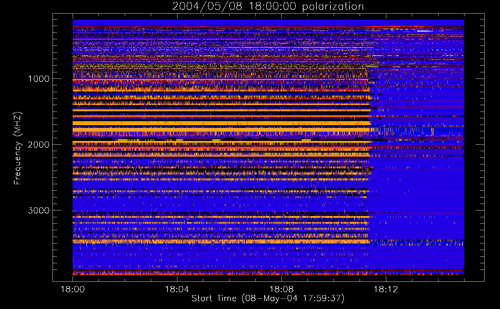Click the plot title '2004/05/08 18:00:00 polarization'
The height and width of the screenshot is (309, 500).
click(268, 6)
